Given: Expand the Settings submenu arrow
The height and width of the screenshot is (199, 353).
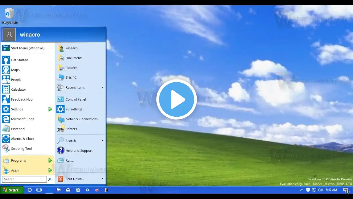Looking at the screenshot, I should coord(50,109).
